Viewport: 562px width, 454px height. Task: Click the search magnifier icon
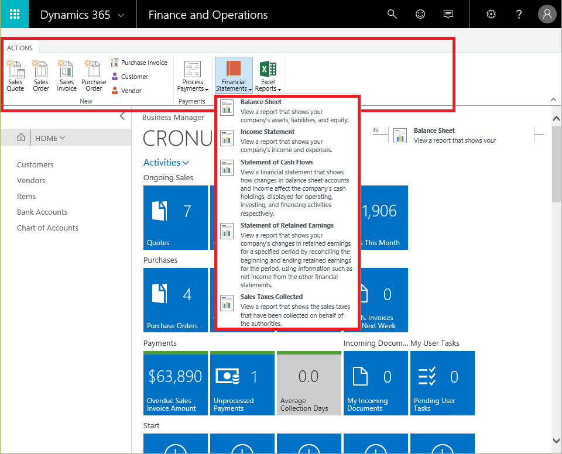click(x=392, y=14)
